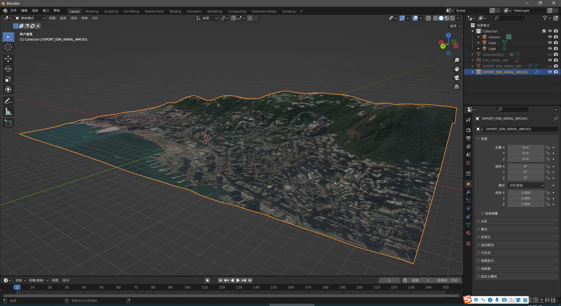561x306 pixels.
Task: Uncheck the Collection exclude checkbox
Action: [544, 31]
